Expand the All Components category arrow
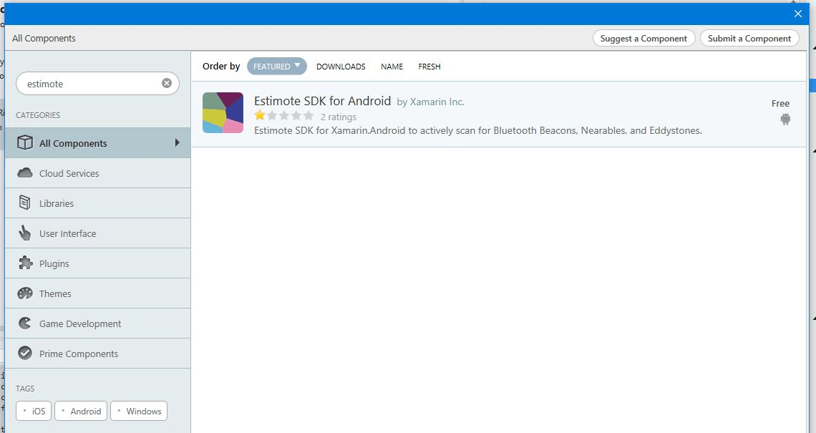816x433 pixels. pyautogui.click(x=178, y=143)
